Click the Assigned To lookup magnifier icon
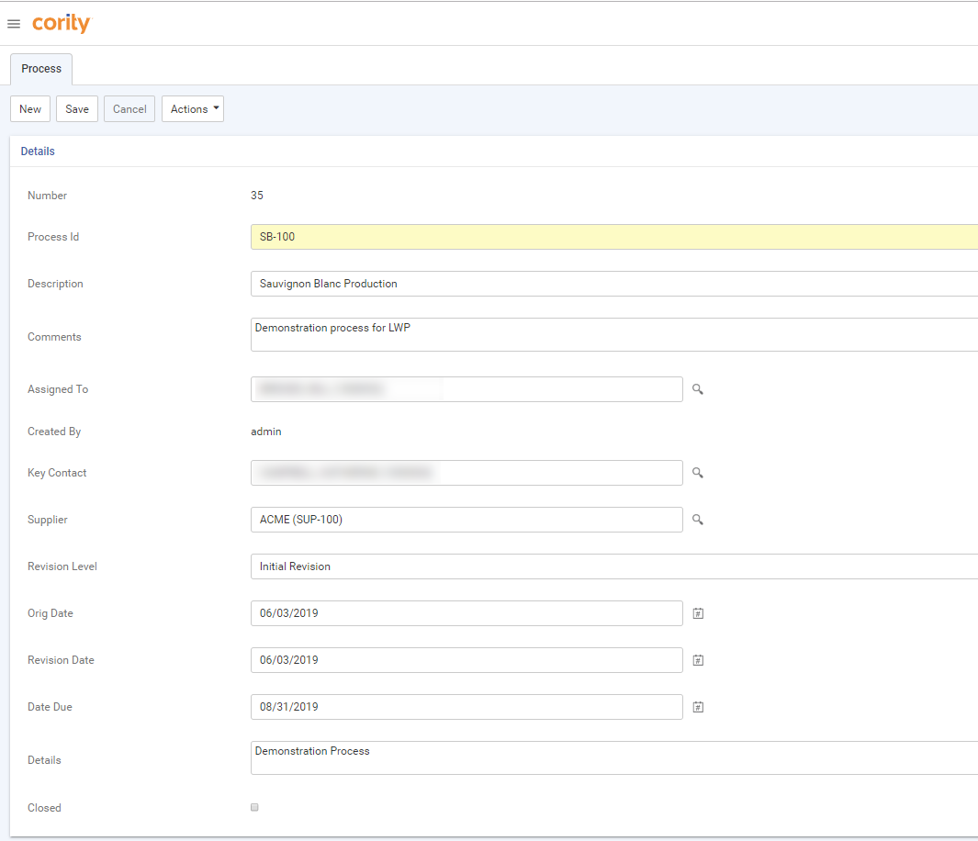Viewport: 978px width, 841px height. (698, 389)
